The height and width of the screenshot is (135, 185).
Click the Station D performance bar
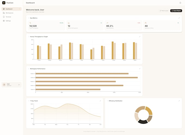click(x=79, y=85)
